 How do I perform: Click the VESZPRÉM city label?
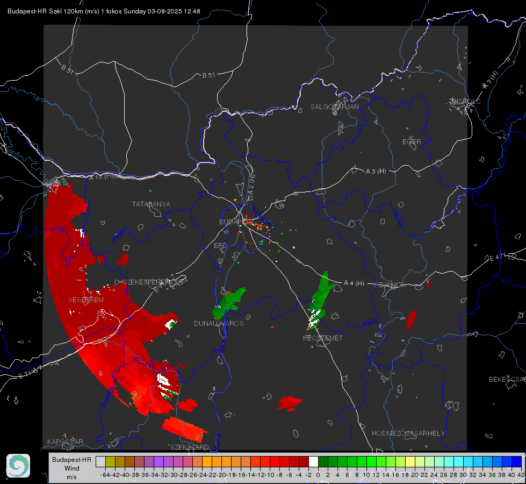[x=86, y=300]
